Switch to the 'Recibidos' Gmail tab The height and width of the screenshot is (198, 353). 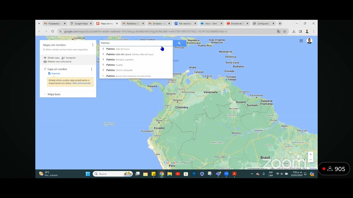(x=133, y=24)
